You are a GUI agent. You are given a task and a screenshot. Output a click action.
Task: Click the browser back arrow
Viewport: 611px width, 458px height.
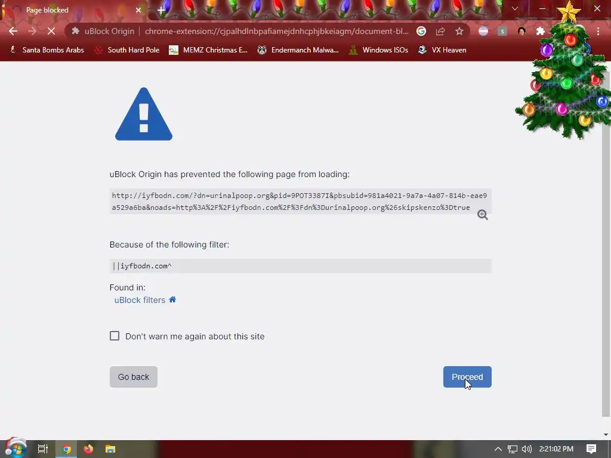(x=13, y=31)
